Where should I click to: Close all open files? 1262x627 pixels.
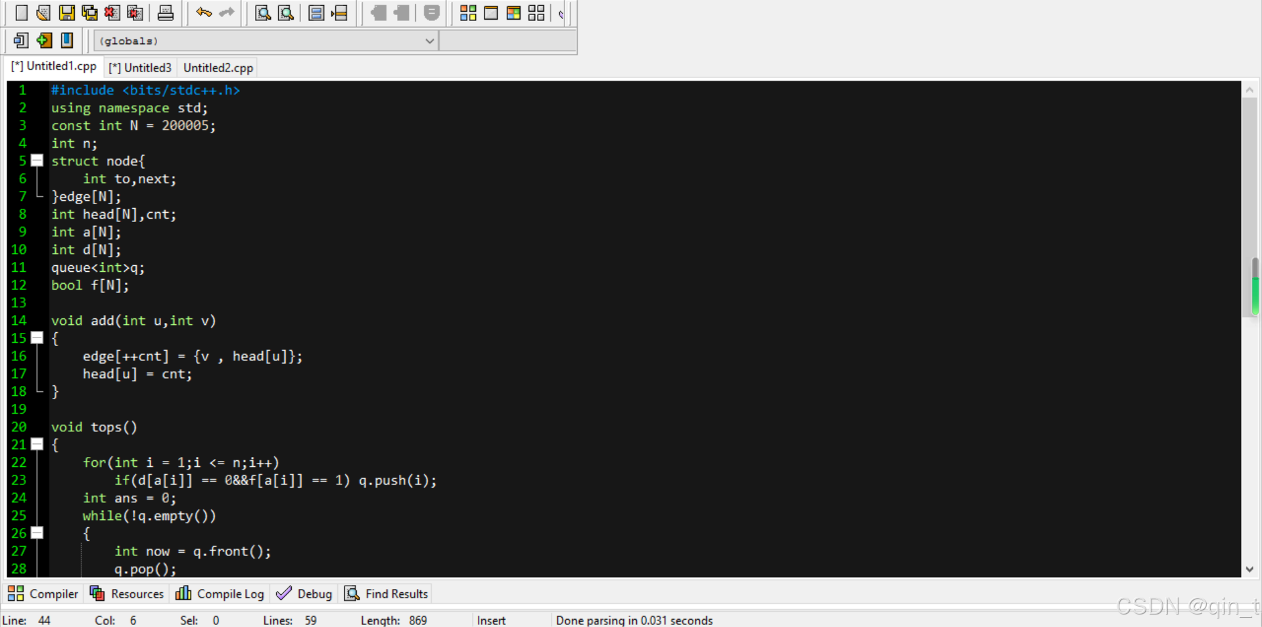135,12
